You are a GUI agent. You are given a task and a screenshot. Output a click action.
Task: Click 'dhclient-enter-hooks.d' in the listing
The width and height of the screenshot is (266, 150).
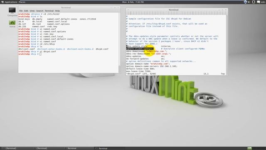coord(51,49)
